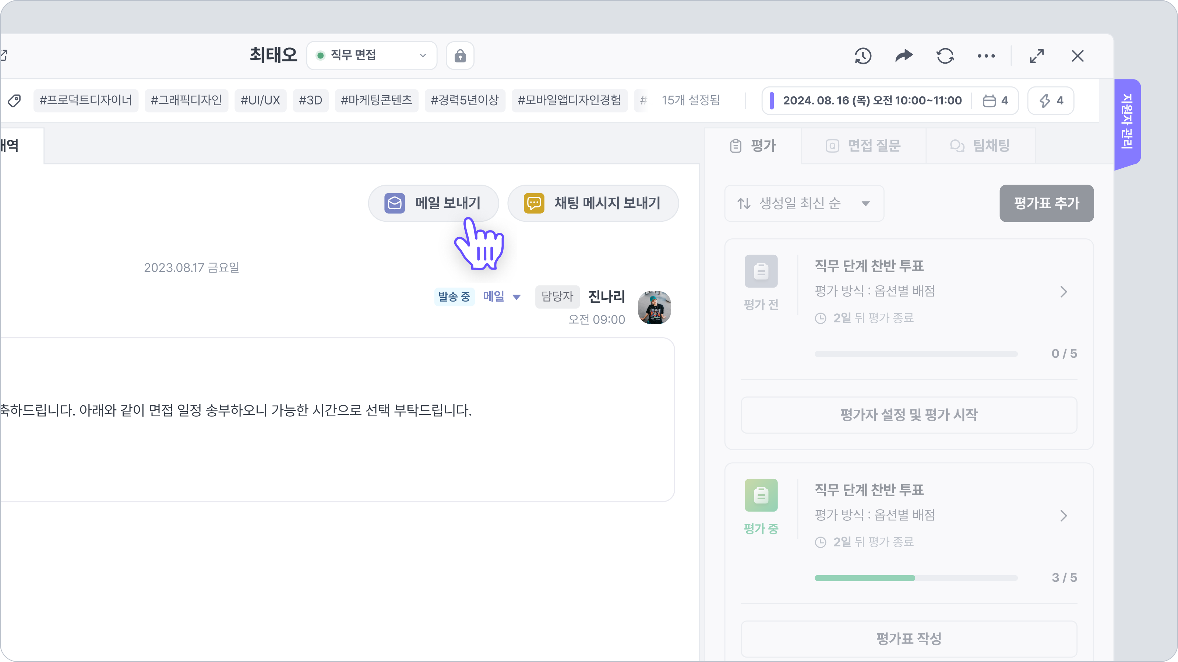Expand the 생성일 최신 순 sort dropdown

coord(804,203)
